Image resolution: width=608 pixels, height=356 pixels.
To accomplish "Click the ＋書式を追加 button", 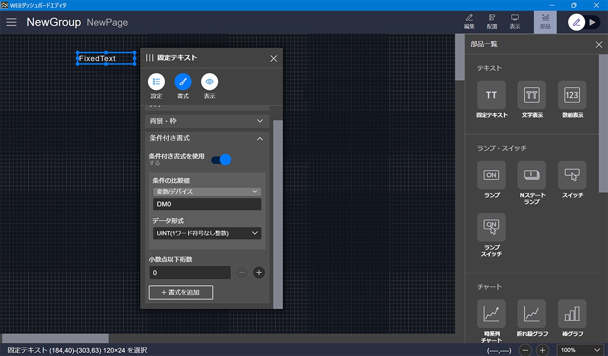I will 181,292.
